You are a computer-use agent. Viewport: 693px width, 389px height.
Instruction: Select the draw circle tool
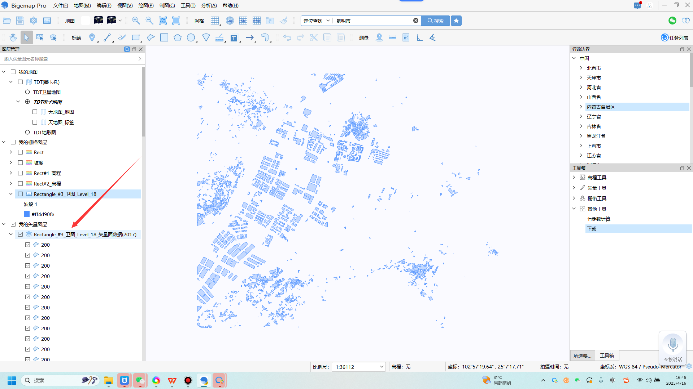click(x=191, y=37)
